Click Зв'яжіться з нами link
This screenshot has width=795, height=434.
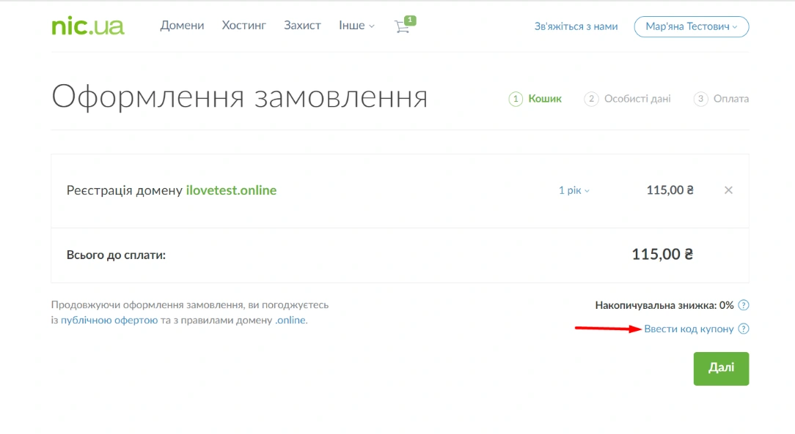576,26
